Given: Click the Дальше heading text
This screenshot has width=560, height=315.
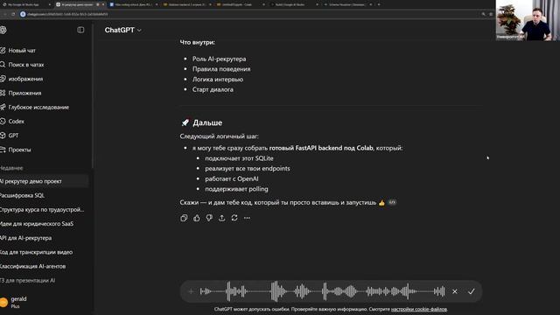Looking at the screenshot, I should 207,122.
